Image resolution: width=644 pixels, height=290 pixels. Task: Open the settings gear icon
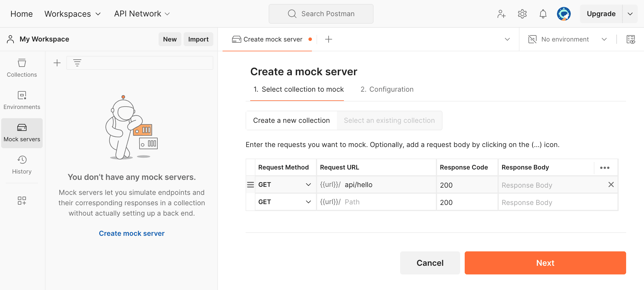click(x=522, y=14)
